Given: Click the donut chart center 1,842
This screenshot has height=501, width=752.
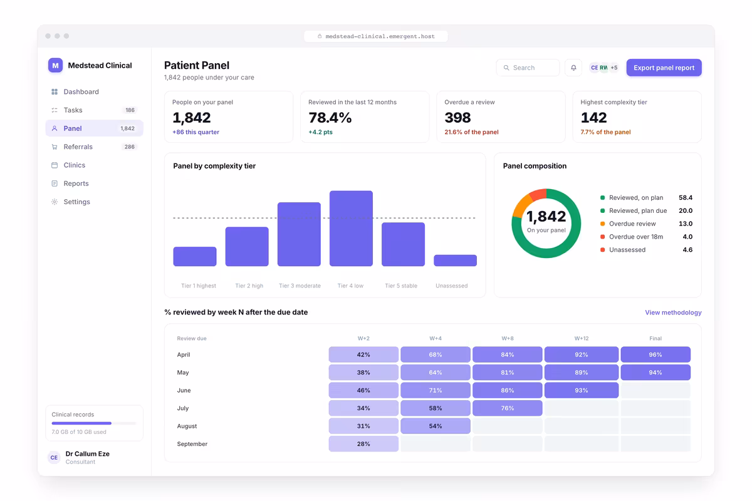Looking at the screenshot, I should (x=546, y=217).
